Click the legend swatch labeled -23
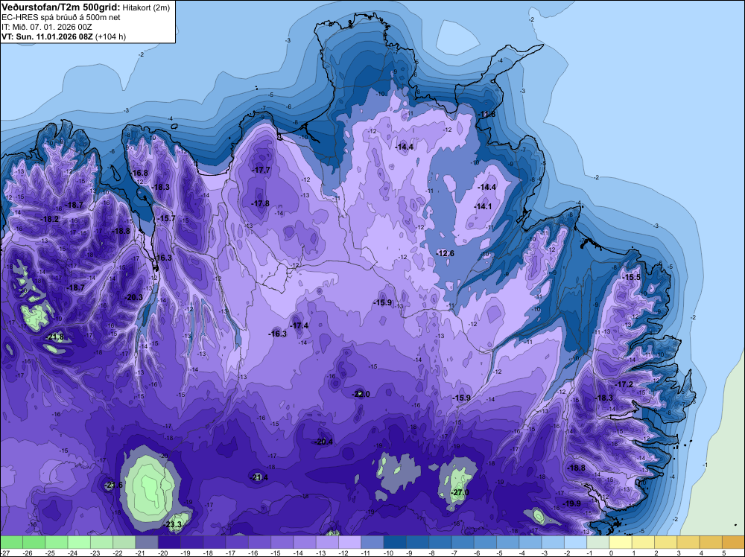This screenshot has height=557, width=745. (101, 542)
